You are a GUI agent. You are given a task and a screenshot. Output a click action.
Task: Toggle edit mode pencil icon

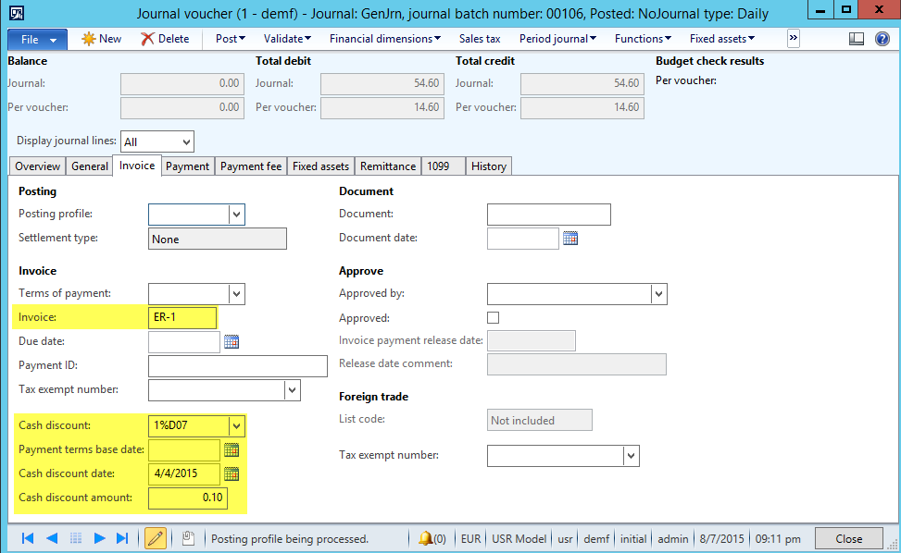pyautogui.click(x=156, y=538)
